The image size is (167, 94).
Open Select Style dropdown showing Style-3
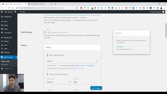click(72, 61)
